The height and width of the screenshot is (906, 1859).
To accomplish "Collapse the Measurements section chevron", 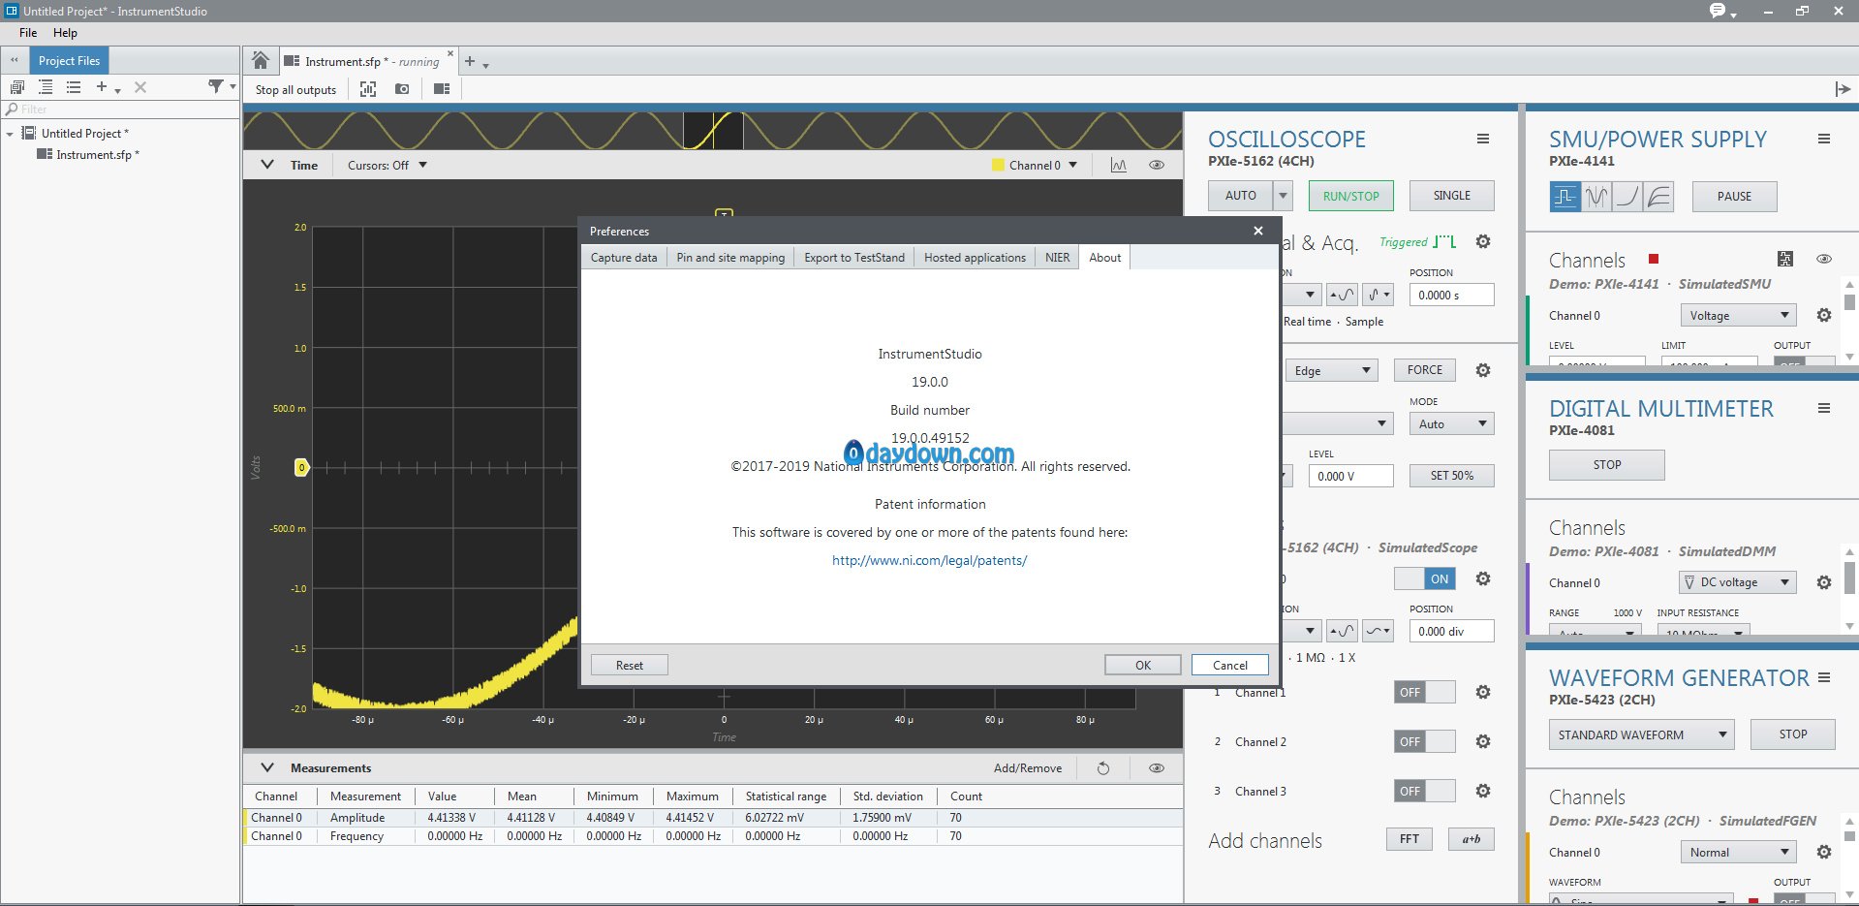I will pyautogui.click(x=267, y=768).
